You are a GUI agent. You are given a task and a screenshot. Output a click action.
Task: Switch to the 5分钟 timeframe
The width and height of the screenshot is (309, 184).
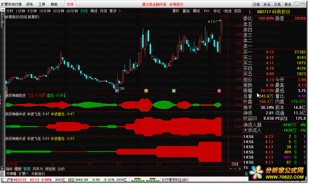point(32,11)
